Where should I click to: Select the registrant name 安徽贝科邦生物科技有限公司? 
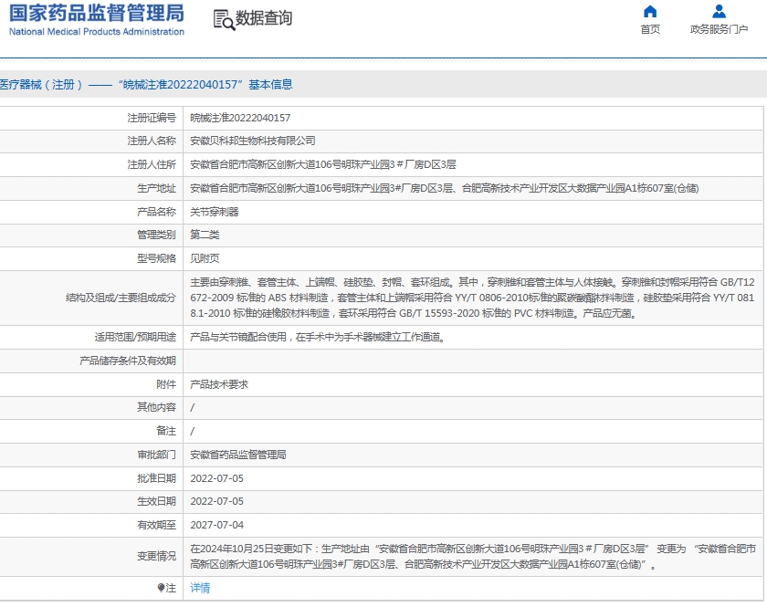252,141
